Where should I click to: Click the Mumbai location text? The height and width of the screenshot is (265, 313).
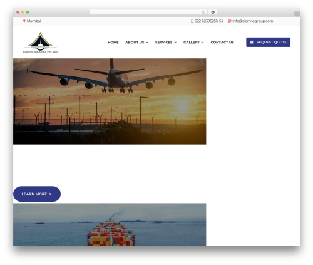point(34,21)
